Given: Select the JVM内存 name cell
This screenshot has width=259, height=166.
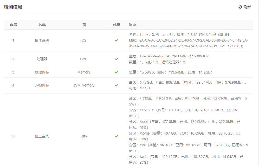Looking at the screenshot, I should (42, 85).
